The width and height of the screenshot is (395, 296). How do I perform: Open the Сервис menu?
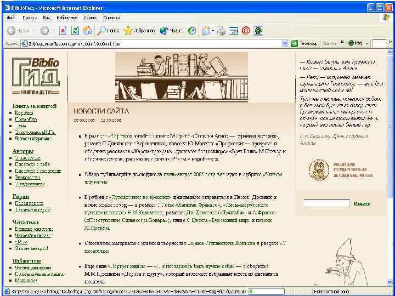(x=90, y=18)
